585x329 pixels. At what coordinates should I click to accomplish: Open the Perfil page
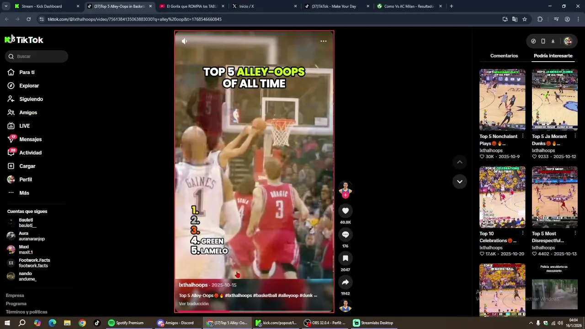click(x=25, y=180)
